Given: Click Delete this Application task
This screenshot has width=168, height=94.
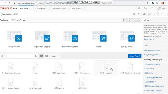Looking at the screenshot, I should [x=152, y=50].
